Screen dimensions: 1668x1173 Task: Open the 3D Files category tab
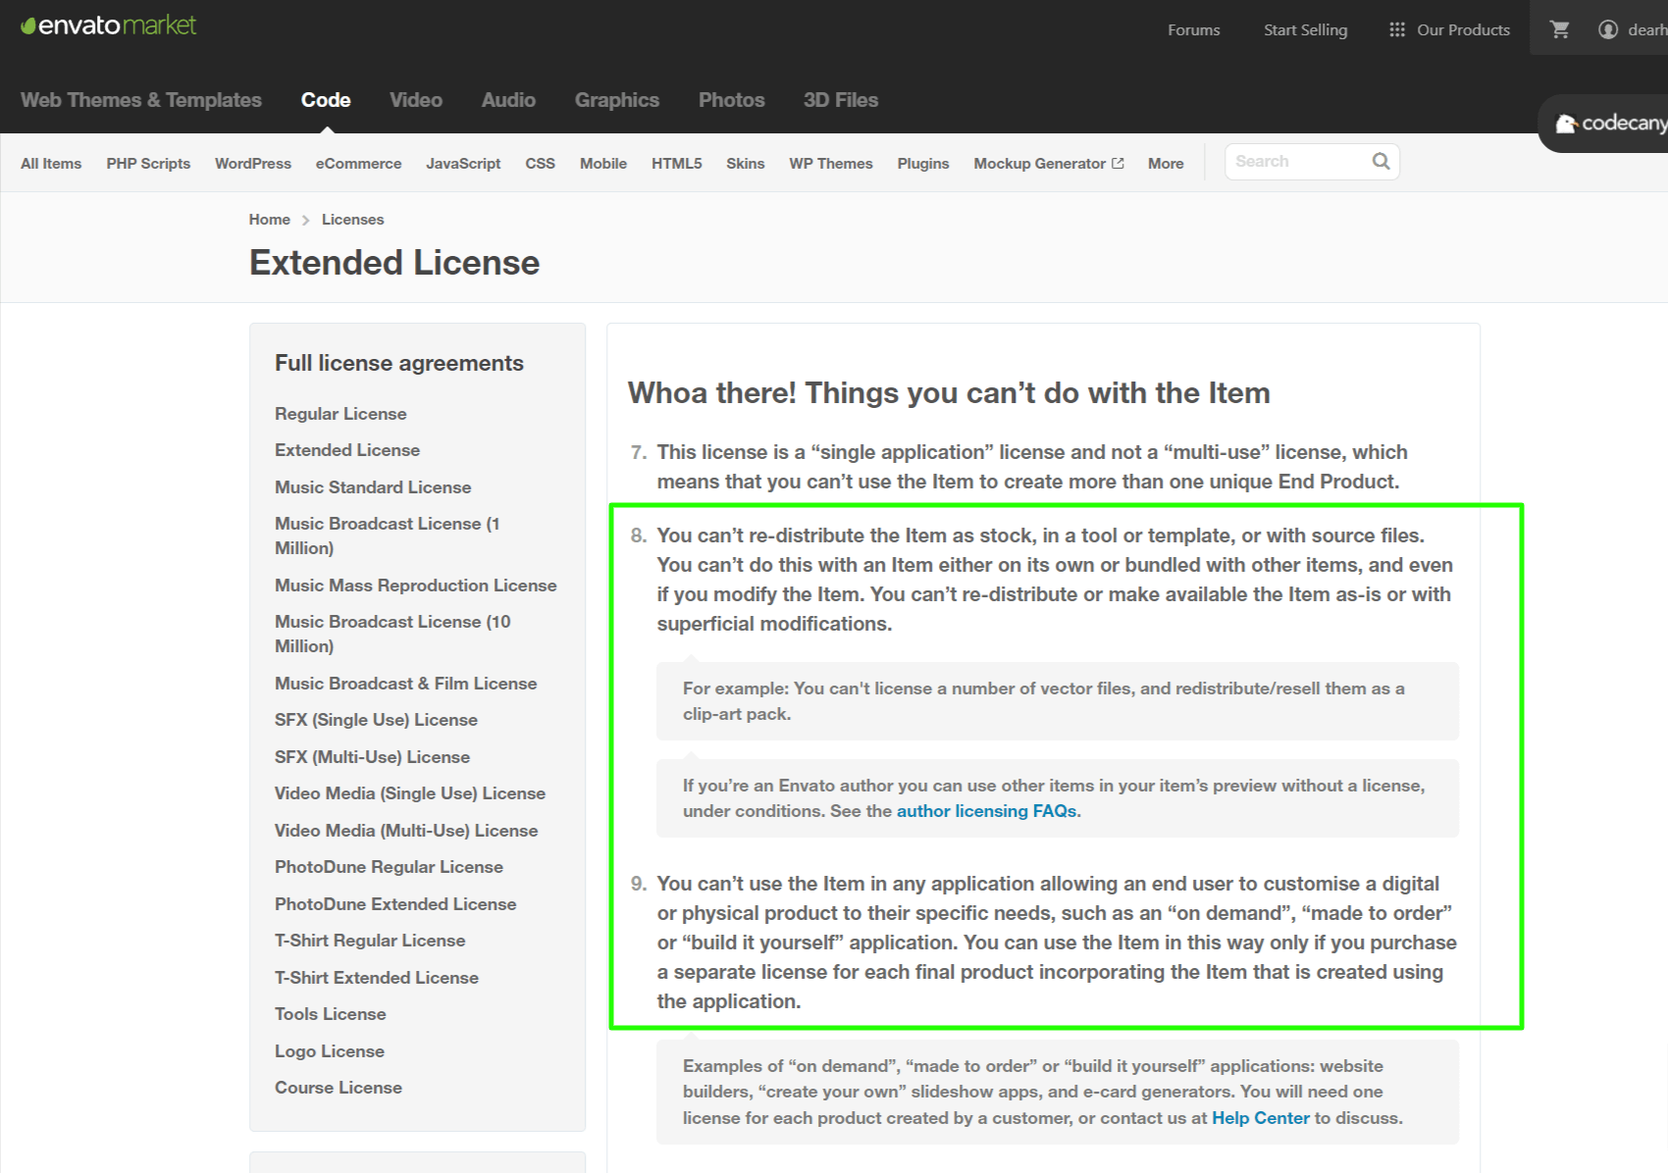(841, 100)
